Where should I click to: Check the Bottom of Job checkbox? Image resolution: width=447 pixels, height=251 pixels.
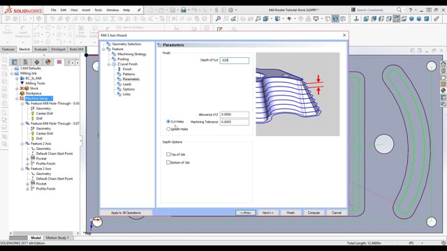(x=168, y=162)
